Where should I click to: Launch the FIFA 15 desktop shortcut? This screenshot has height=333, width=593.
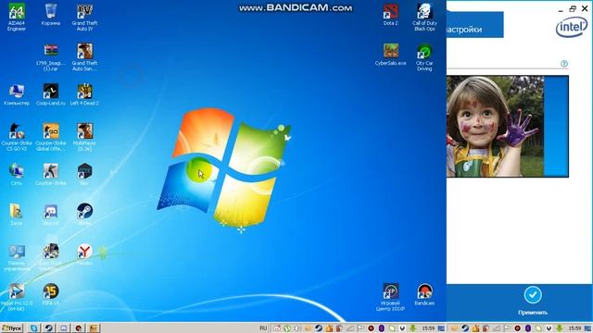[x=51, y=294]
